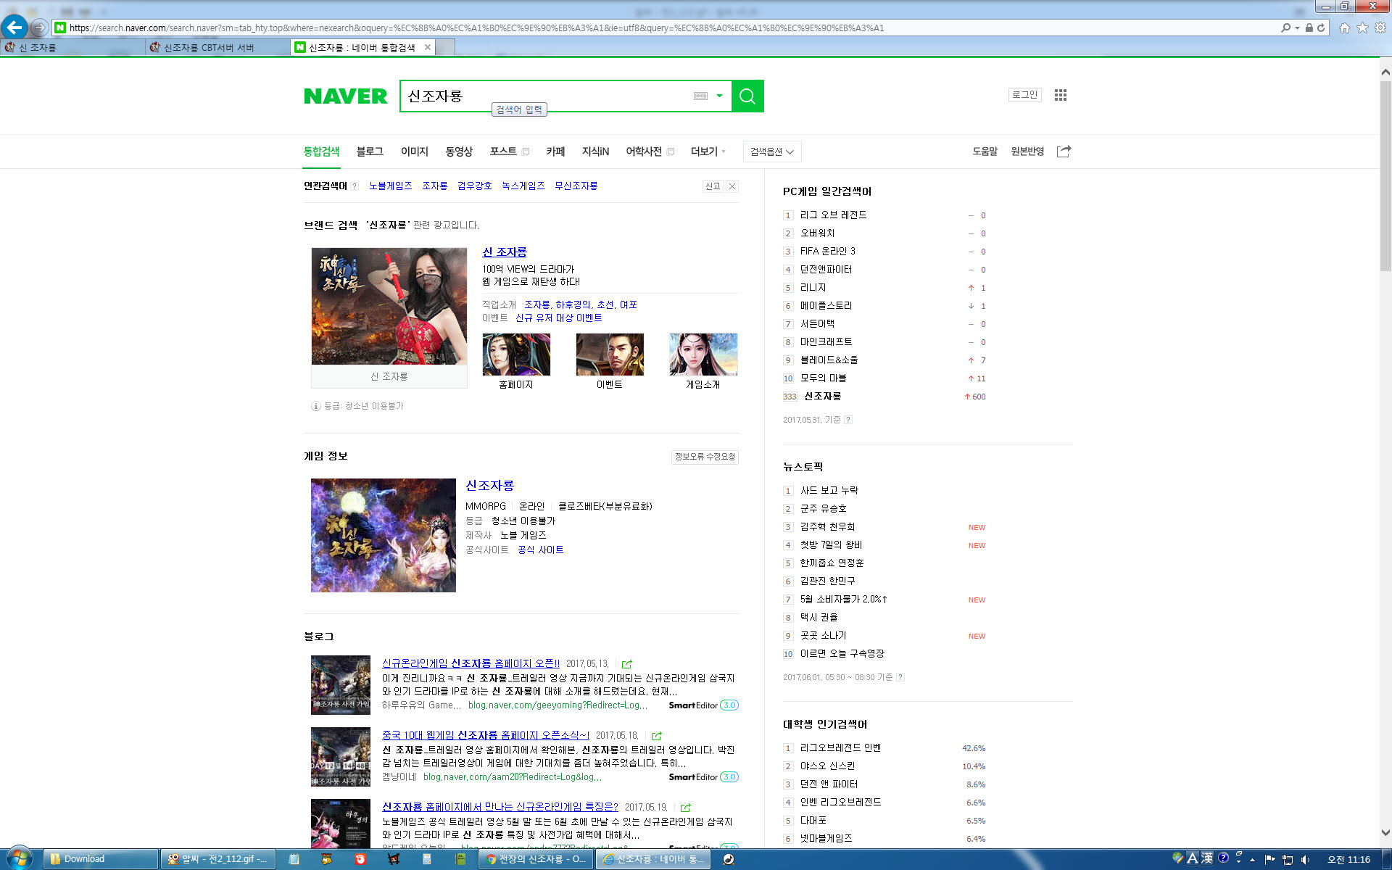Open the browser Tools gear icon
The image size is (1392, 870).
click(x=1380, y=28)
